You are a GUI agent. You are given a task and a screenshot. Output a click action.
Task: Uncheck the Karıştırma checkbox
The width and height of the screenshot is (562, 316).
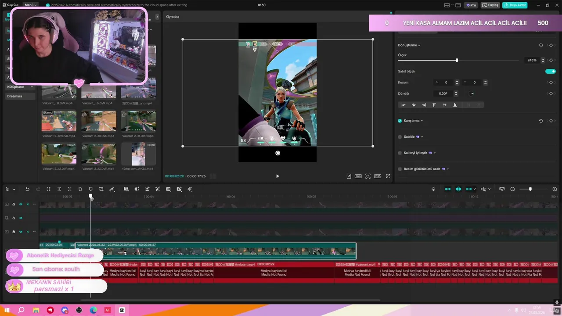(400, 121)
